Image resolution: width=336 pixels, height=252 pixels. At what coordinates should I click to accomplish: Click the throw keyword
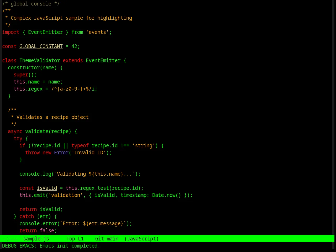click(32, 153)
